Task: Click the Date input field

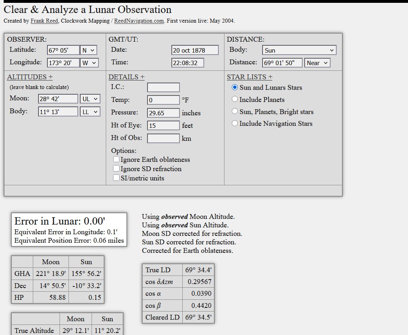Action: pyautogui.click(x=195, y=50)
